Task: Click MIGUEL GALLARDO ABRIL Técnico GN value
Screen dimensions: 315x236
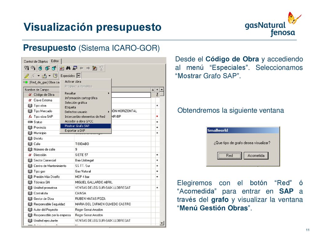Action: point(94,182)
